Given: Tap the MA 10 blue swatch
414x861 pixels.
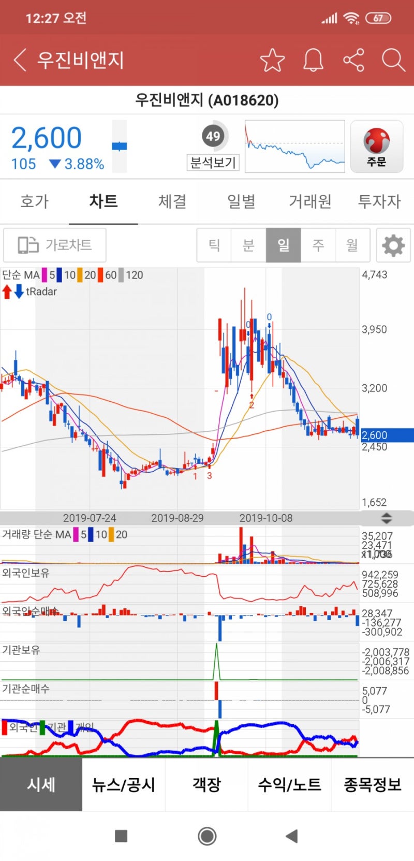Looking at the screenshot, I should [x=60, y=275].
